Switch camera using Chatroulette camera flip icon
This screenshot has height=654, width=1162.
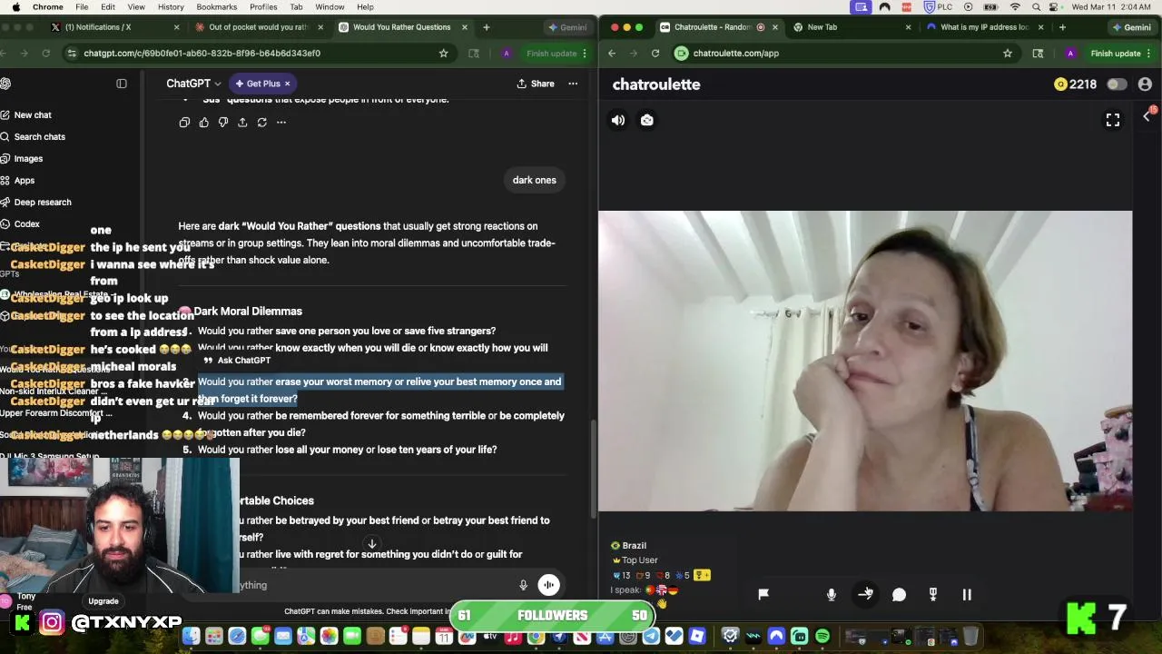pos(647,120)
